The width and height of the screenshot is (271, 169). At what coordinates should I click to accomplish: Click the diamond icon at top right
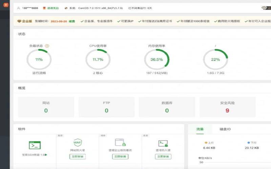265,8
